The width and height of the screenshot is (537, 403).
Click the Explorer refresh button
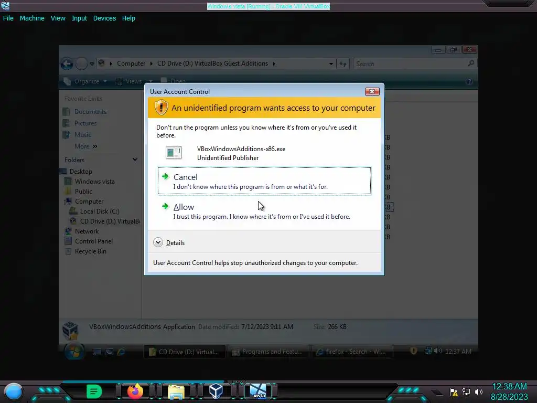343,63
